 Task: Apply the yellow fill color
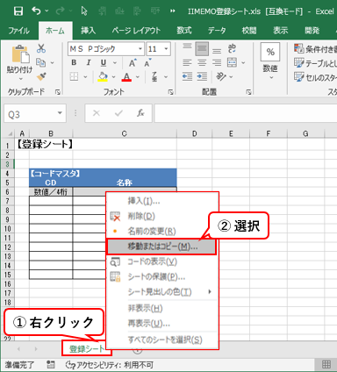click(x=103, y=77)
